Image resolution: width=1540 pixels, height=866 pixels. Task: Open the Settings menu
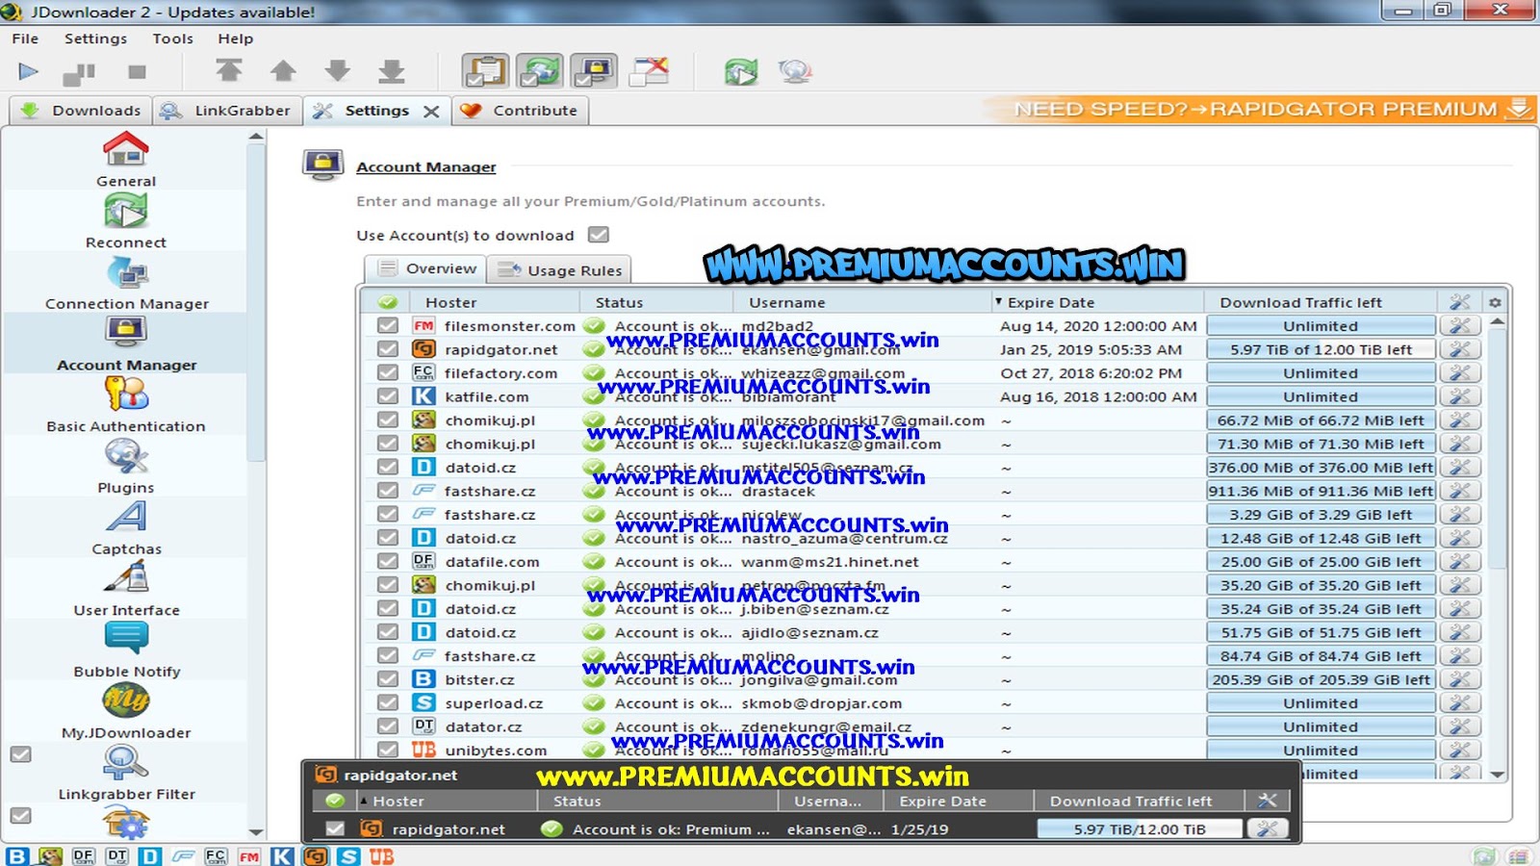tap(95, 38)
